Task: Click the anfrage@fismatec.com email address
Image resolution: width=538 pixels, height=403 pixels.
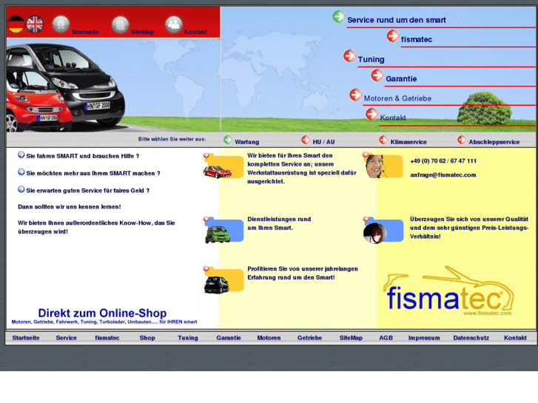Action: tap(443, 175)
